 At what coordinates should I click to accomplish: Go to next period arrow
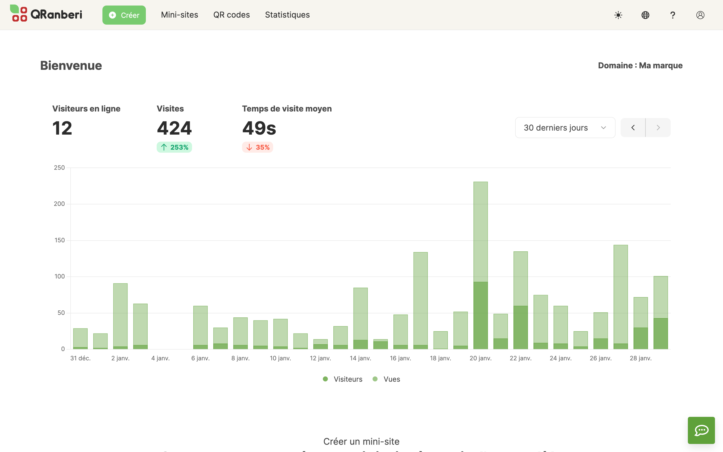658,128
